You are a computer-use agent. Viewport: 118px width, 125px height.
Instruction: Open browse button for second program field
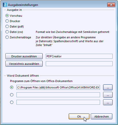108,95
